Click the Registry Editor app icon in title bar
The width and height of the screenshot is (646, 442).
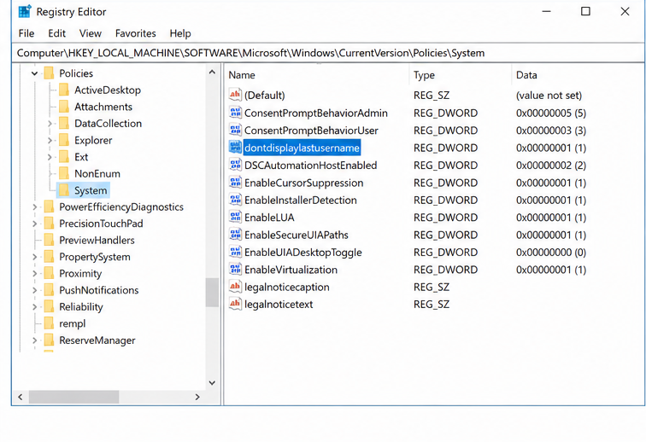pyautogui.click(x=25, y=12)
